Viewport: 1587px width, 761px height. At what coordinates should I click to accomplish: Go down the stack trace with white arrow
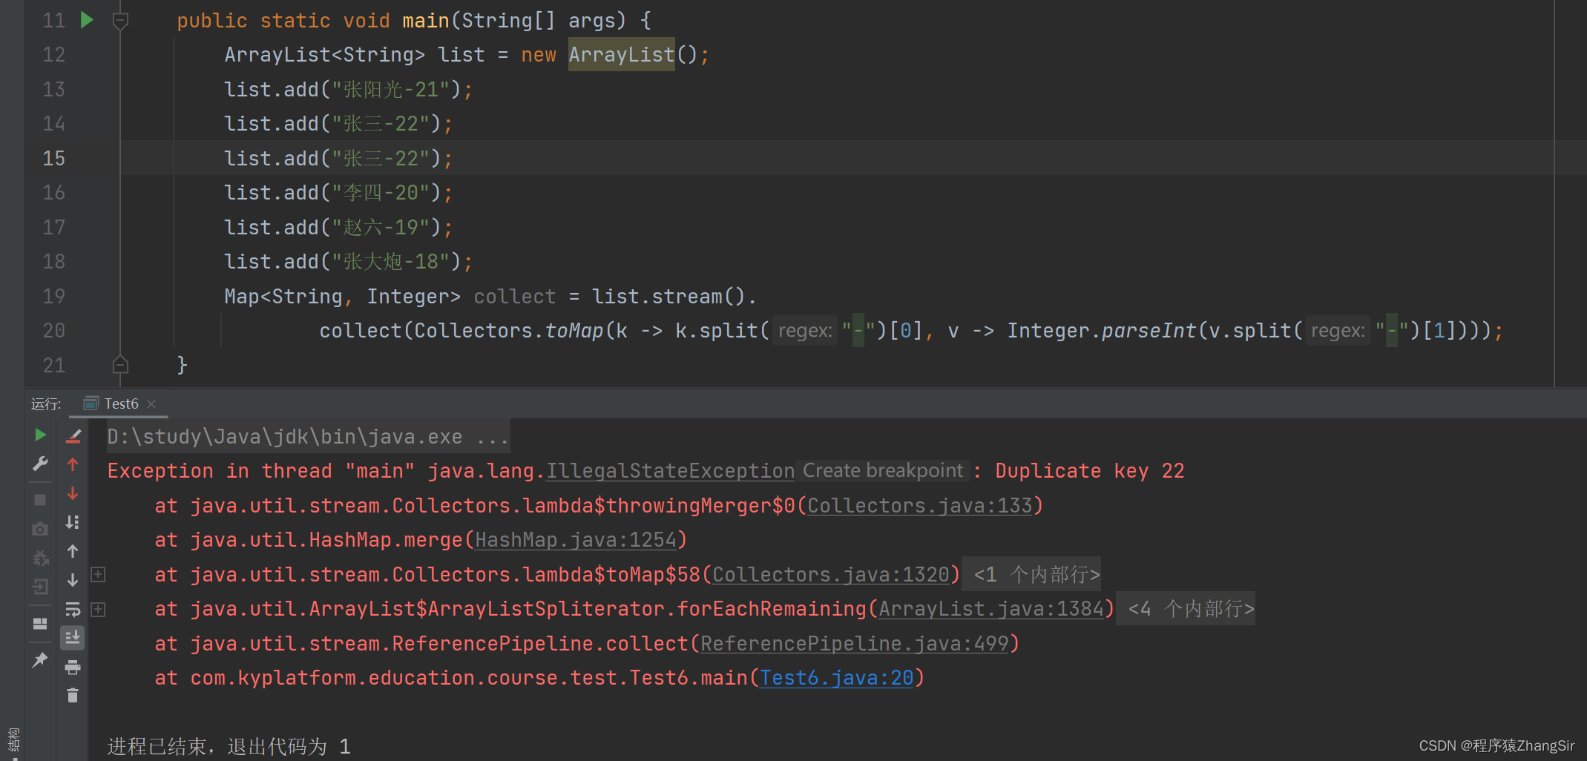tap(73, 580)
